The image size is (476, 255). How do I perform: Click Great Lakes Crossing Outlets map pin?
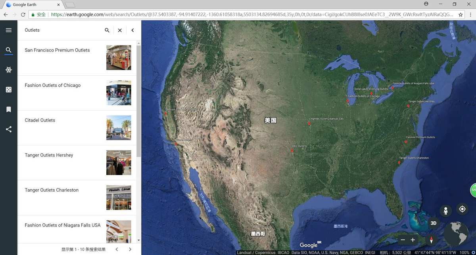click(372, 93)
